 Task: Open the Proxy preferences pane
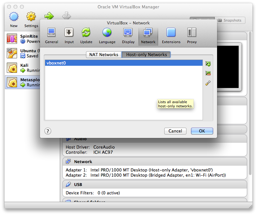click(x=192, y=36)
